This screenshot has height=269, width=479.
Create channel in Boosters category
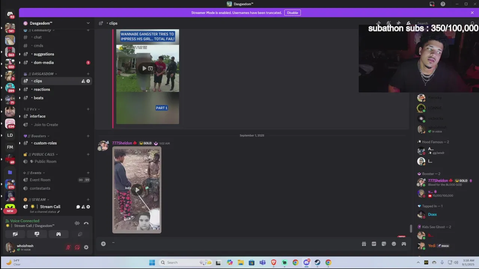tap(88, 136)
